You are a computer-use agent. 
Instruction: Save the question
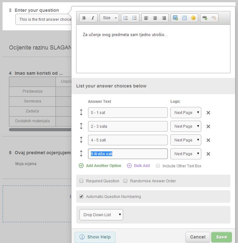(221, 237)
